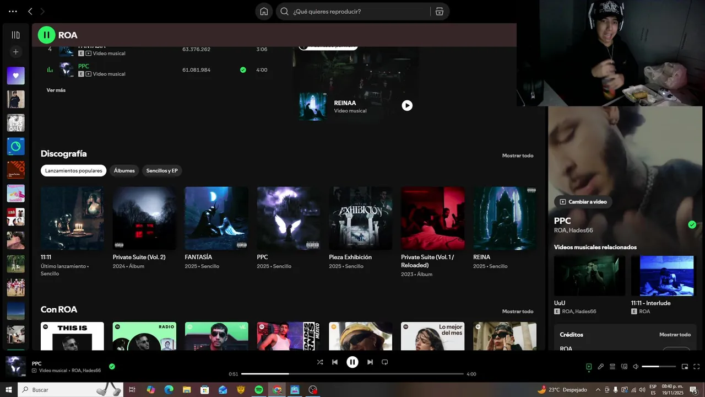Image resolution: width=705 pixels, height=397 pixels.
Task: Open FANTASÍA single
Action: point(216,218)
